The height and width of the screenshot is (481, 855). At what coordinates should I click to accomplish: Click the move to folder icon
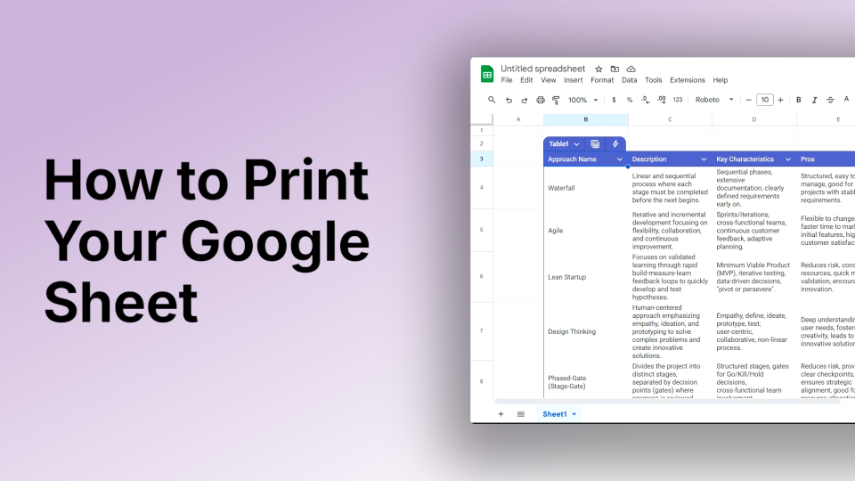click(615, 69)
